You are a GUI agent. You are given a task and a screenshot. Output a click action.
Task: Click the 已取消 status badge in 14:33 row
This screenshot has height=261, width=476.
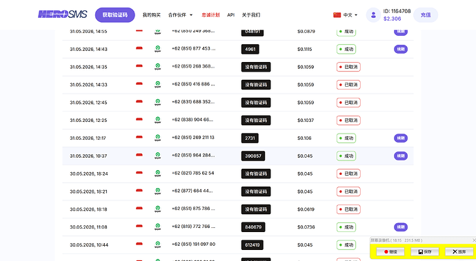(x=348, y=85)
